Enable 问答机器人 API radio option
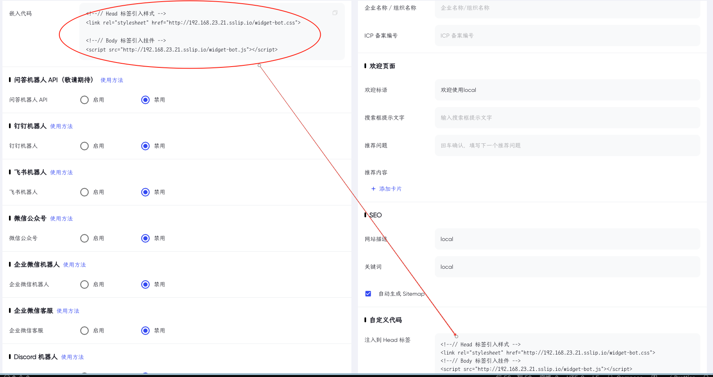 (84, 100)
